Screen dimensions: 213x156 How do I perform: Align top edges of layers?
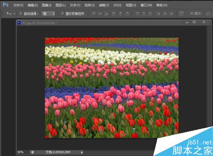(x=93, y=14)
